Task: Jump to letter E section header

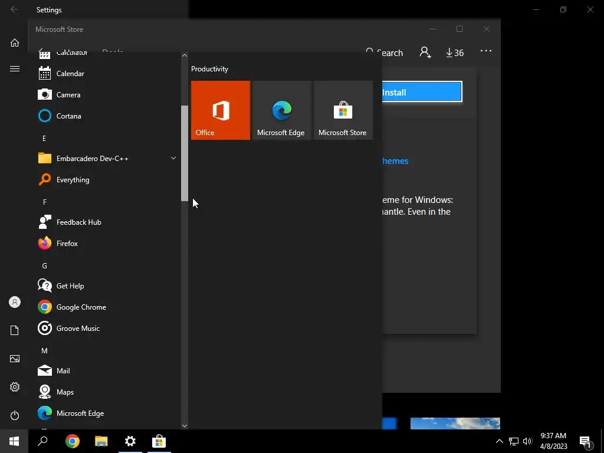Action: [x=44, y=138]
